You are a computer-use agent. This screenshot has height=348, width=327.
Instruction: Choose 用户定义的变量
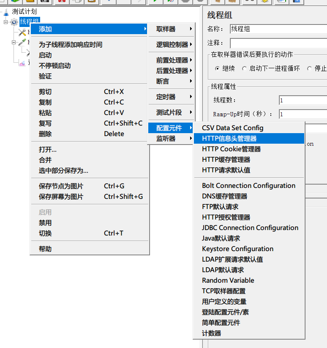(249, 302)
